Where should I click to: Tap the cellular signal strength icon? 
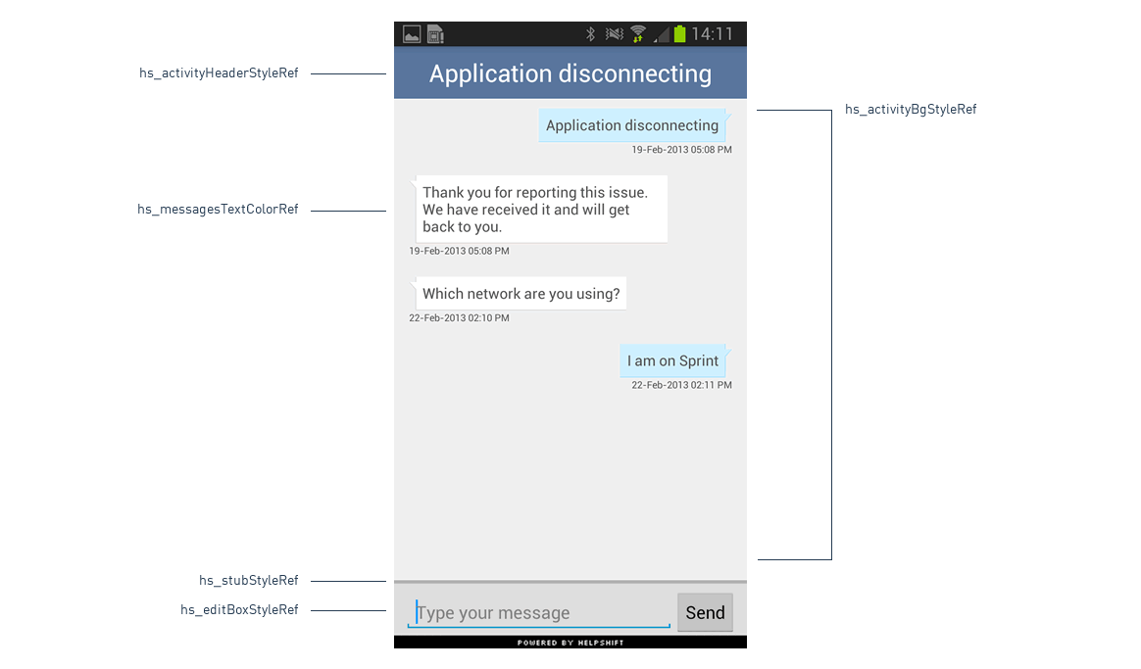661,35
